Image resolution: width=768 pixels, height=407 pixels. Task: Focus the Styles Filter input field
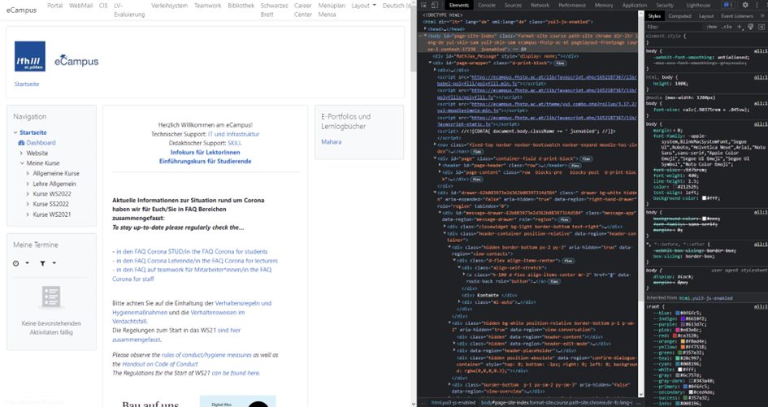click(x=674, y=27)
